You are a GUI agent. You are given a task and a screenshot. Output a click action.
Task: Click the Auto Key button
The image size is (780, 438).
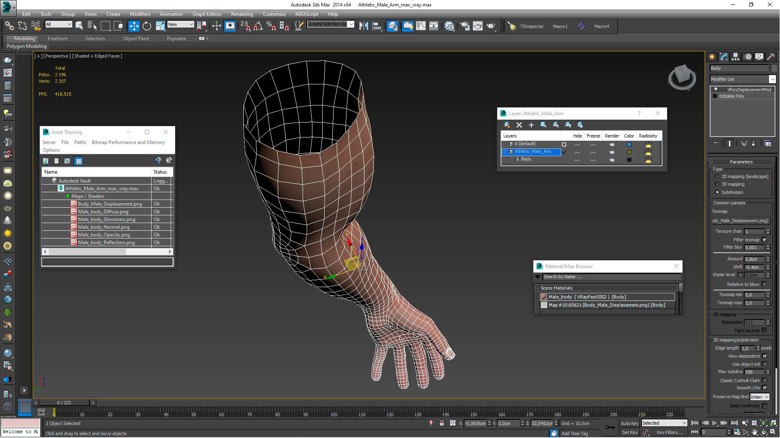click(629, 423)
